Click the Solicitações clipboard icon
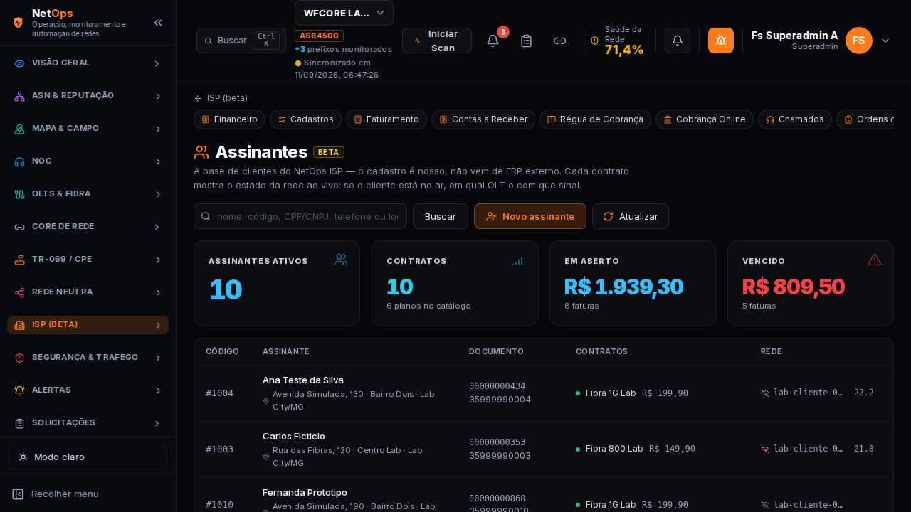Image resolution: width=911 pixels, height=512 pixels. 20,423
